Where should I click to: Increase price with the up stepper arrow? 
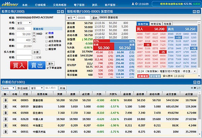(x=34, y=33)
